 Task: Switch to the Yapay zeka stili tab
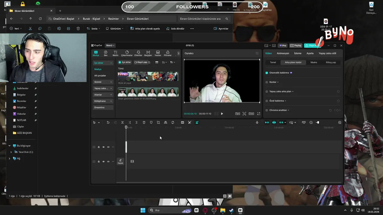(327, 53)
